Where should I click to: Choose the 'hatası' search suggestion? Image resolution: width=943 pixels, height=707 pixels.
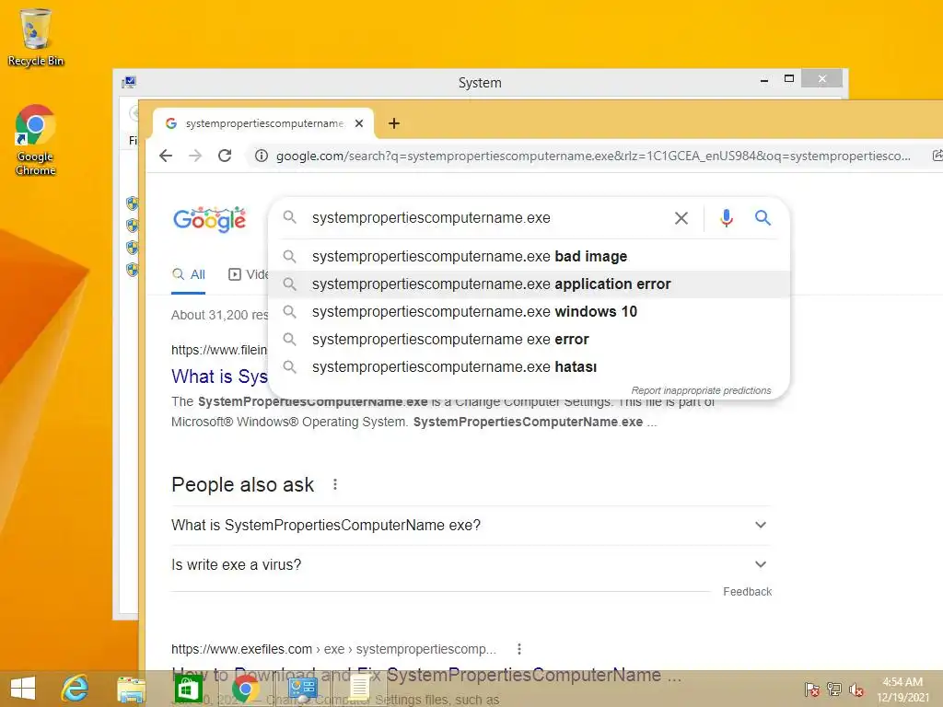tap(529, 366)
